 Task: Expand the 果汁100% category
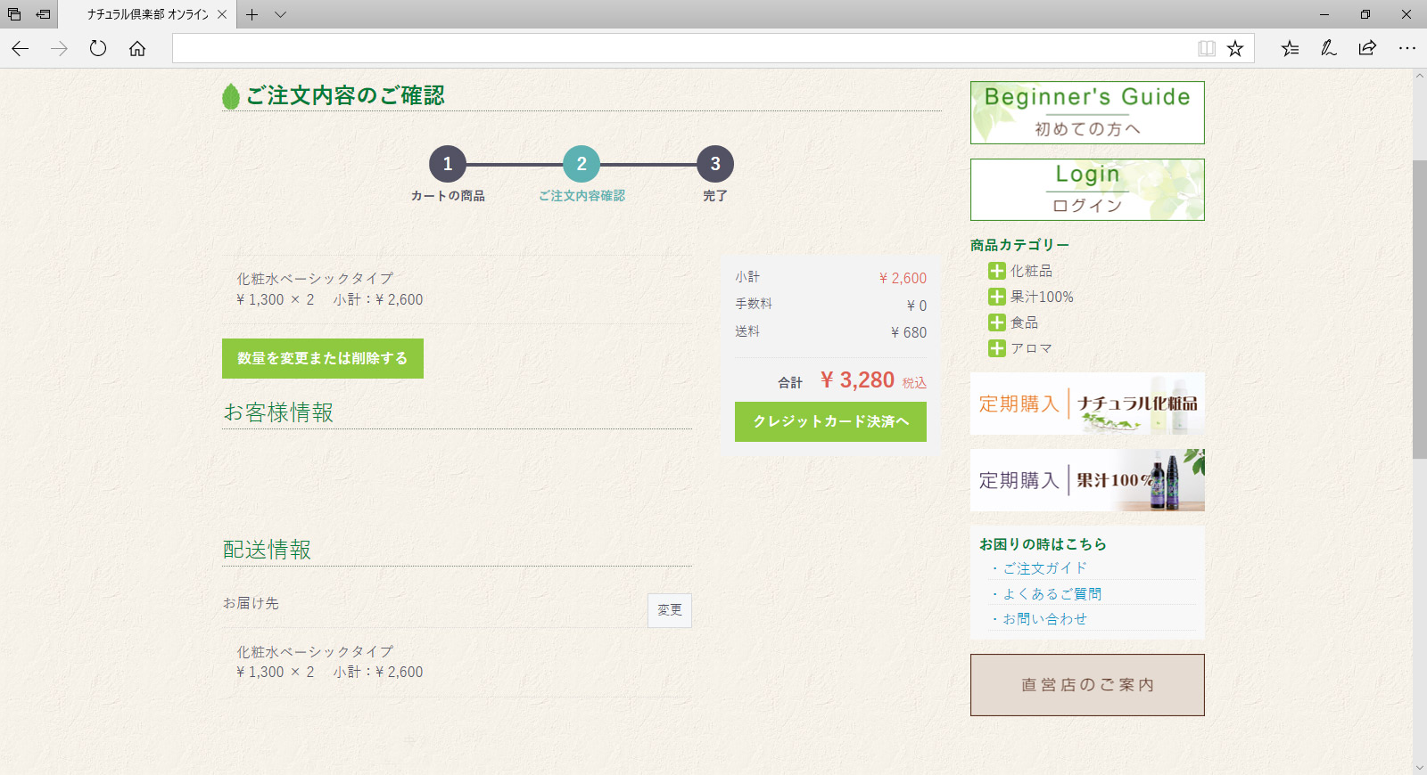997,297
